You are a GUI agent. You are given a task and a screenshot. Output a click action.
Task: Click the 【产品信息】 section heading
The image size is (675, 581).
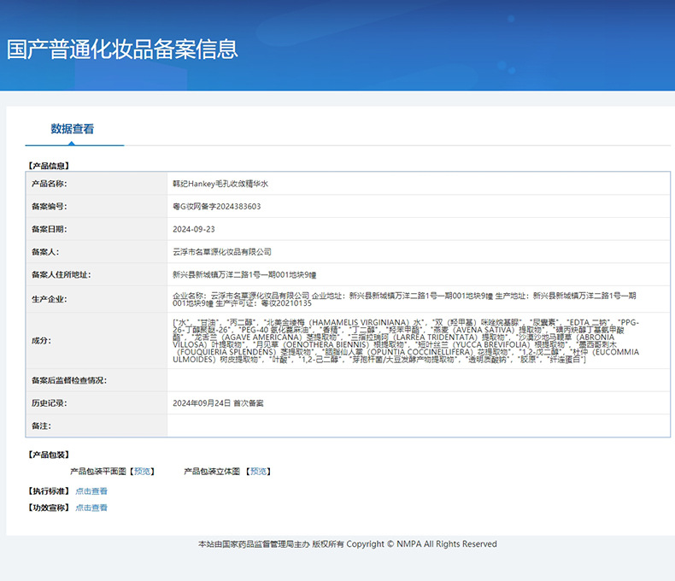click(x=49, y=166)
